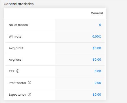The width and height of the screenshot is (127, 103).
Task: Click the General statistics heading
Action: pos(19,4)
